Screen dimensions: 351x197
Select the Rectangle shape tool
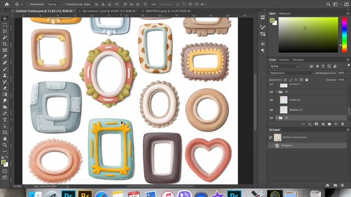(5, 132)
